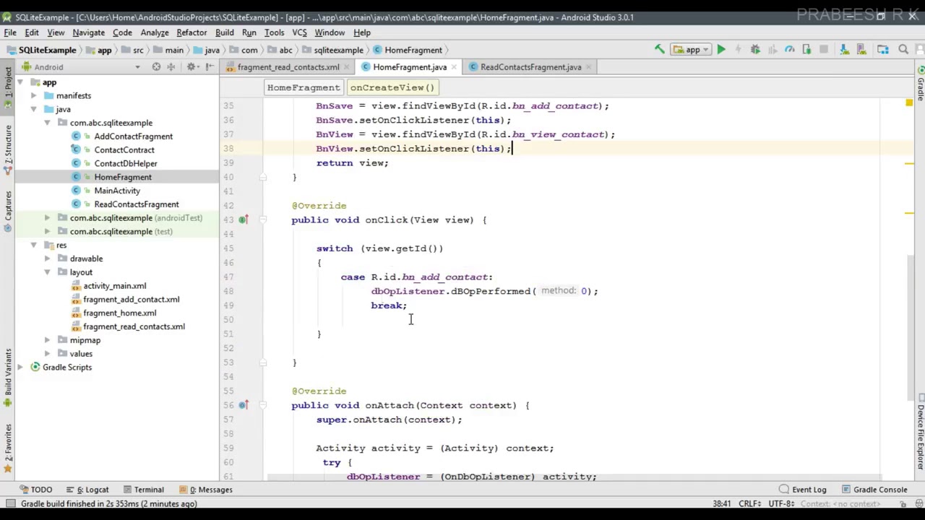Click the override gutter icon on line 56
Screen dimensions: 925x520
click(x=244, y=405)
